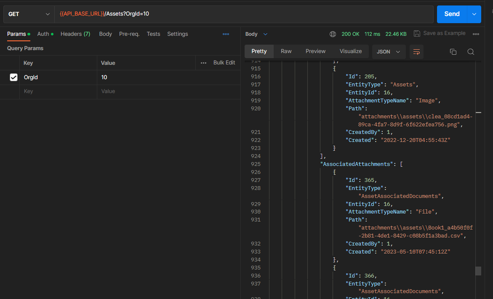Open the request tabs overflow dots
The image size is (493, 299).
226,34
